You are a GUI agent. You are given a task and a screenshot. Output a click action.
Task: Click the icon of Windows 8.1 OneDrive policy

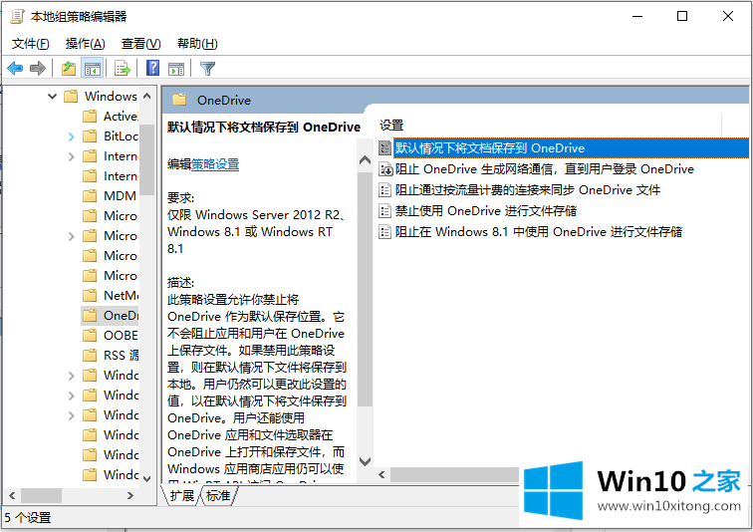(x=384, y=232)
